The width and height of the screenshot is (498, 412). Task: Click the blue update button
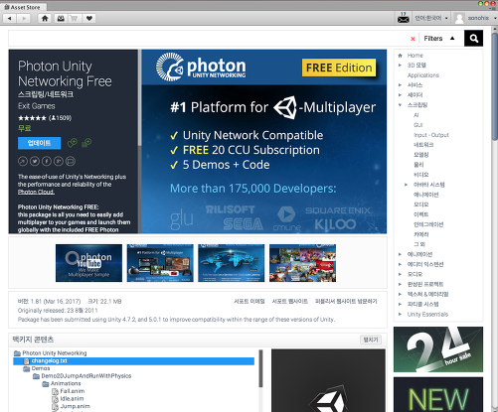39,143
